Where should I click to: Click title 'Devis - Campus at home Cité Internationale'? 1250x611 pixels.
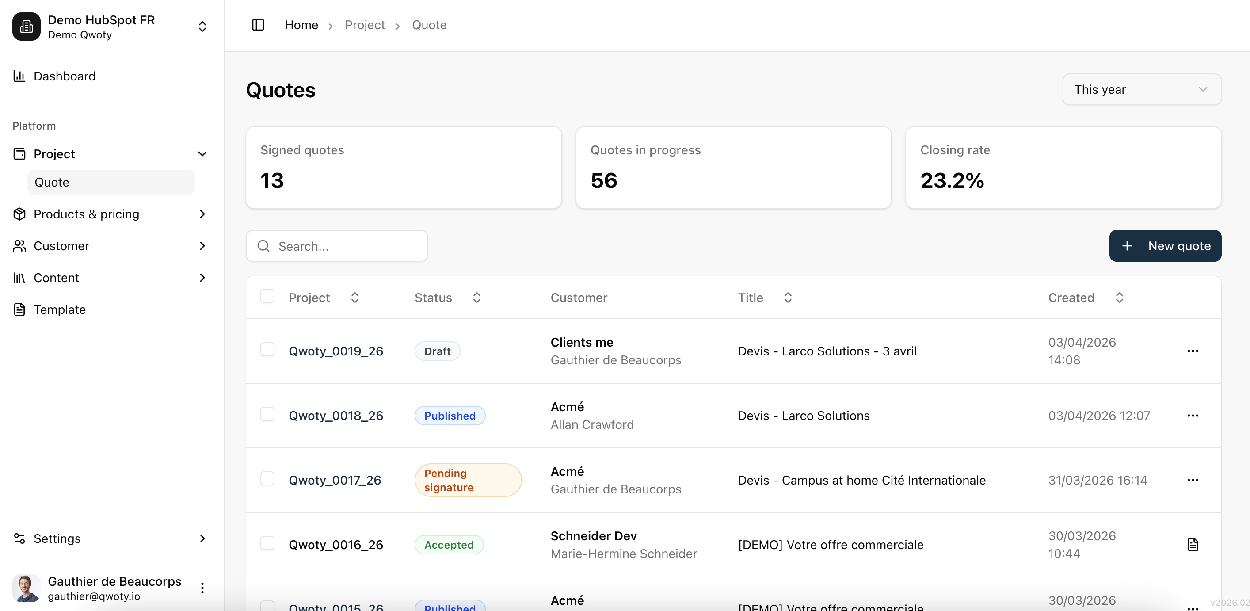point(862,480)
